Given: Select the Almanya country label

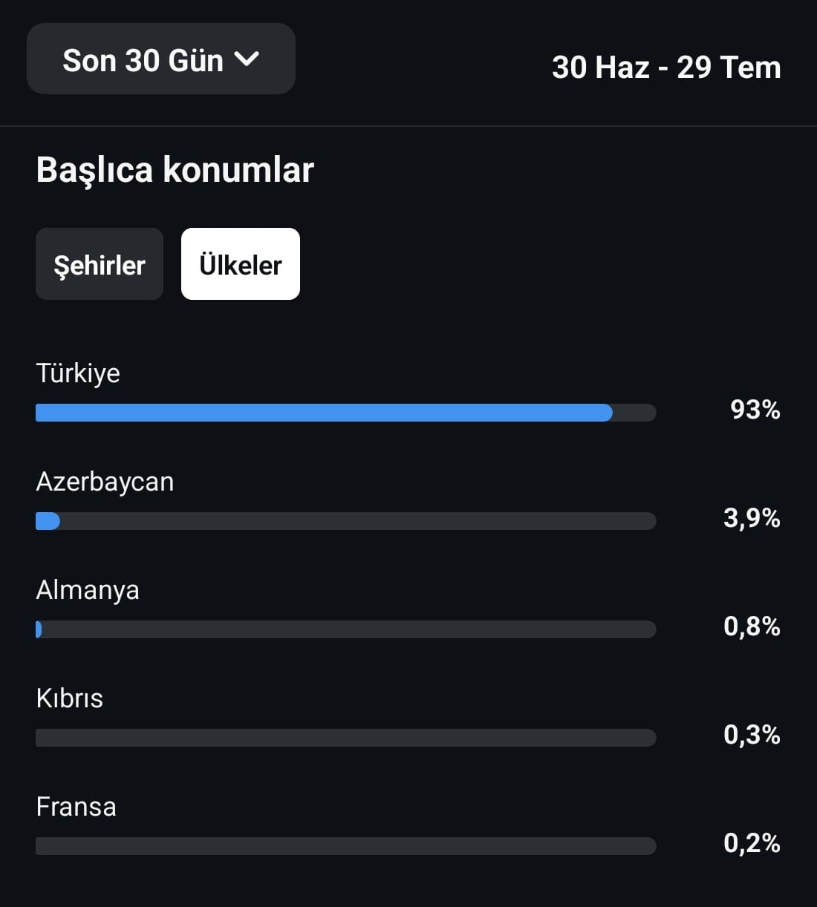Looking at the screenshot, I should [88, 591].
